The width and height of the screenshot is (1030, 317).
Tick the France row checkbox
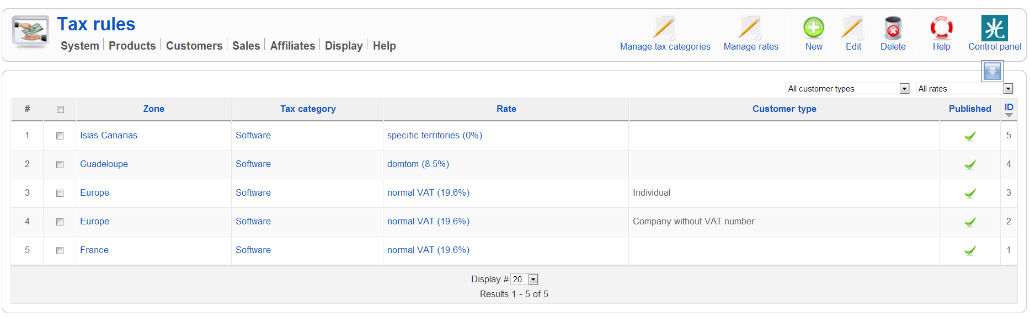coord(60,250)
